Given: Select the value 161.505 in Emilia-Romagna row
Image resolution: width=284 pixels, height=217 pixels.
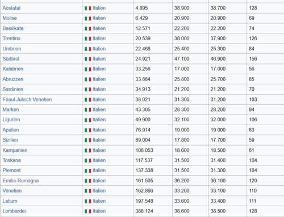Looking at the screenshot, I should [144, 181].
